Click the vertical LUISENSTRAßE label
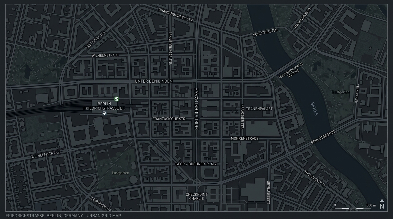 click(268, 192)
